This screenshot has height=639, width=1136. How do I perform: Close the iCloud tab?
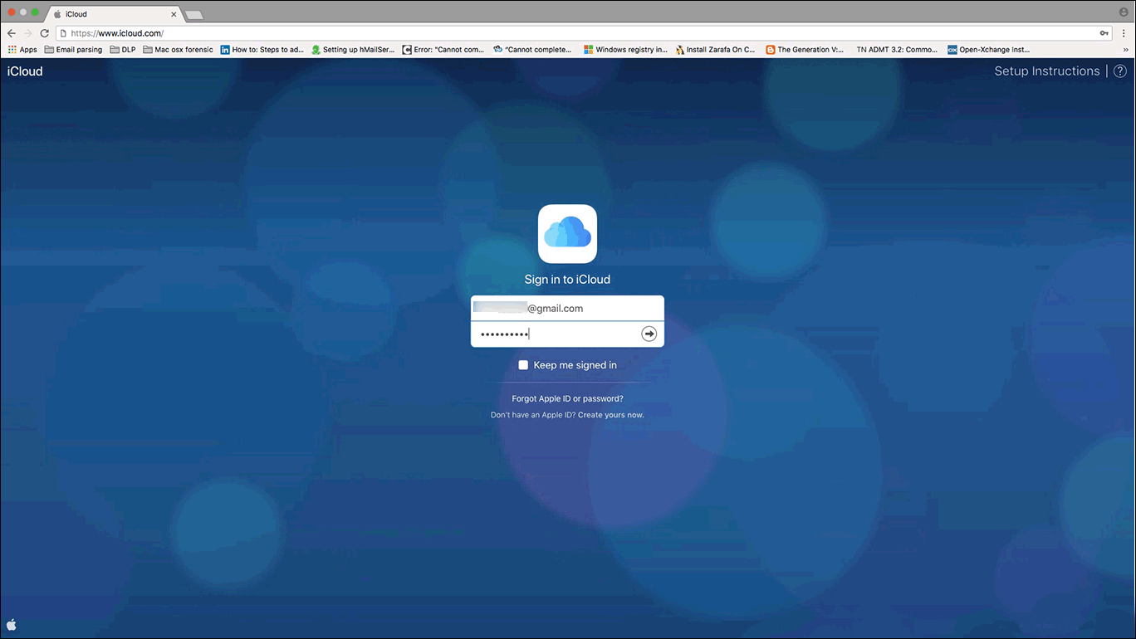coord(174,14)
